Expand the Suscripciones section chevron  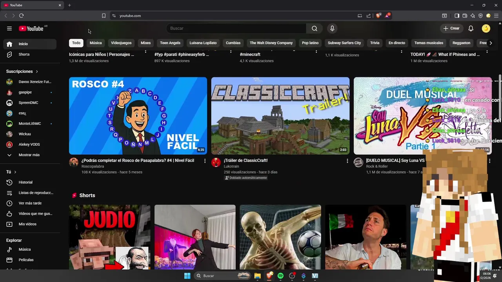(x=37, y=71)
